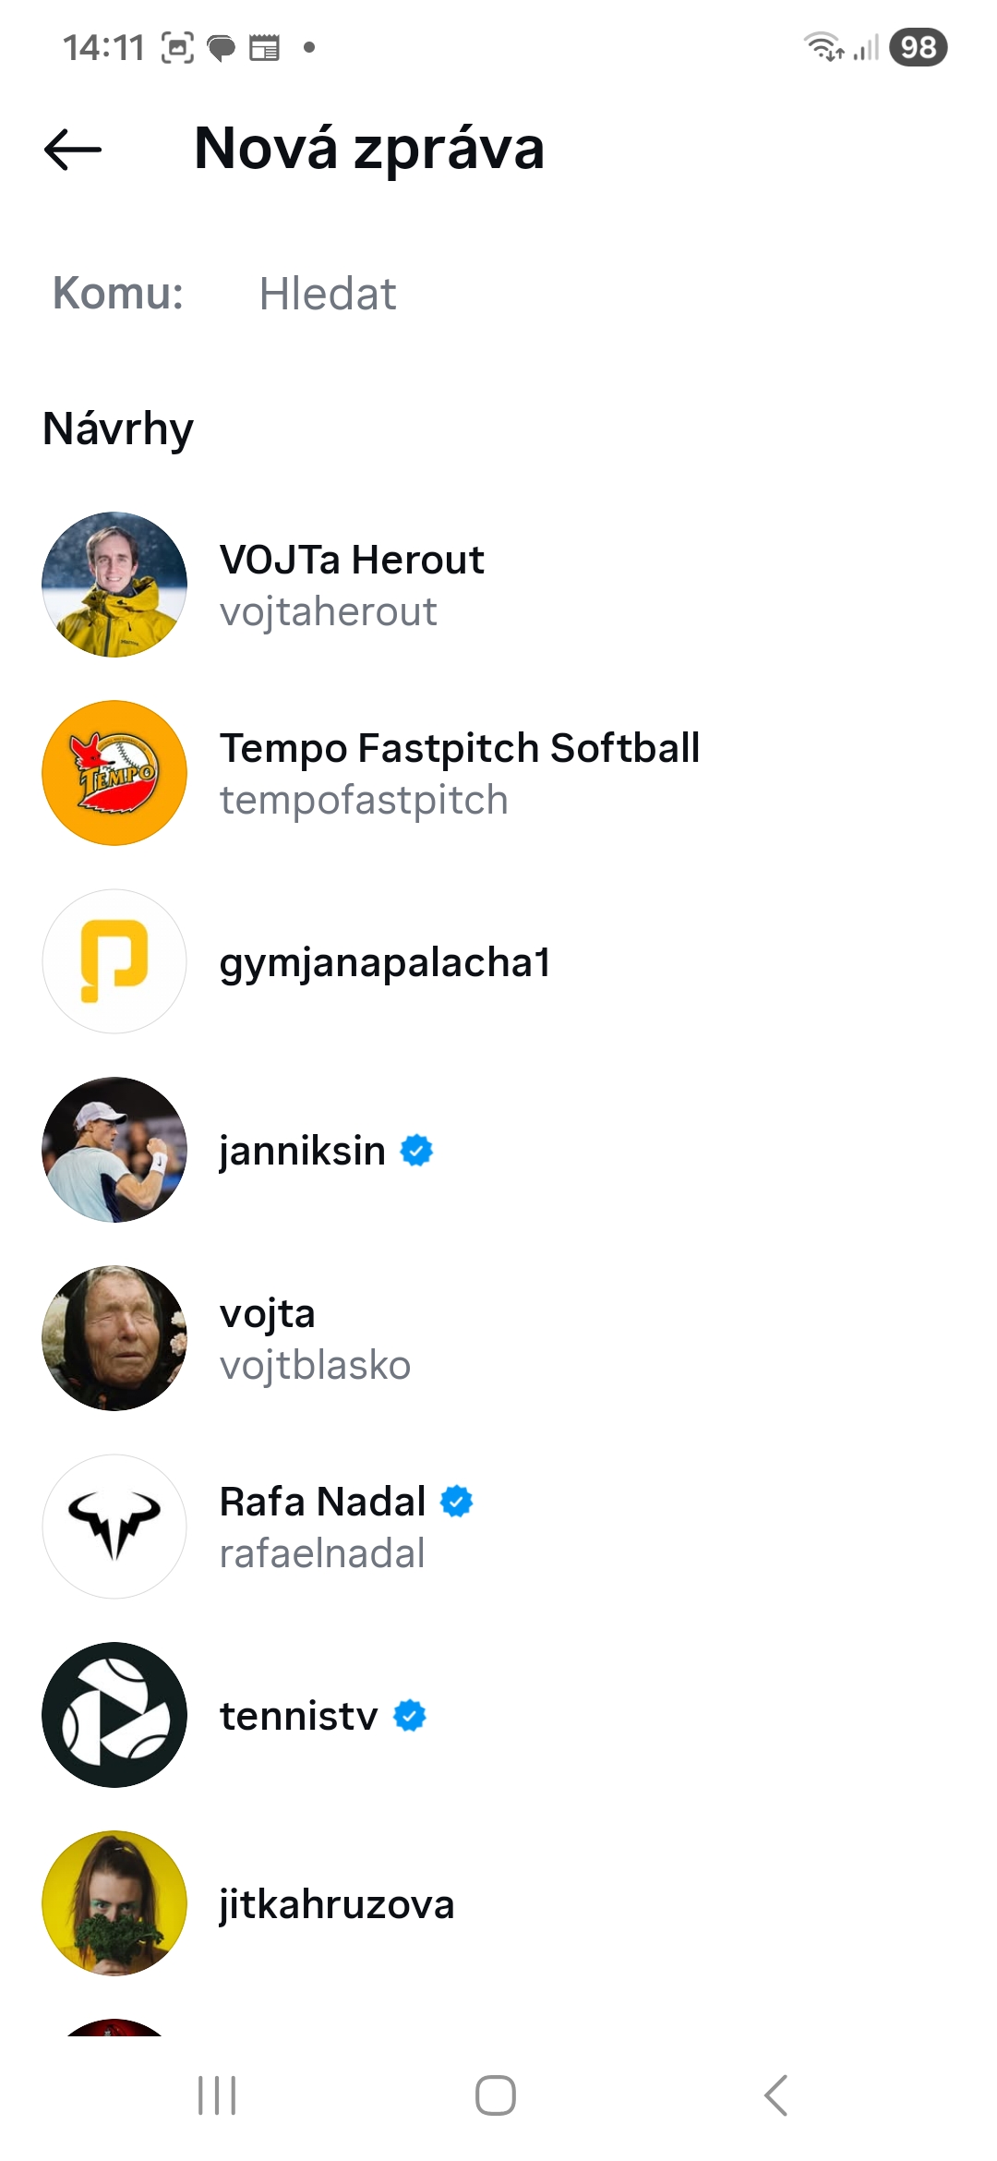
Task: Tap the back arrow beside Nová zpráva
Action: tap(73, 150)
